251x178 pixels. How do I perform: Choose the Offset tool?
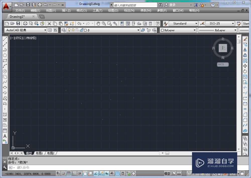pyautogui.click(x=245, y=55)
